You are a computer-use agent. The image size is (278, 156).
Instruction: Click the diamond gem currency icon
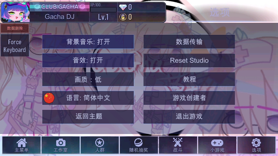click(123, 7)
